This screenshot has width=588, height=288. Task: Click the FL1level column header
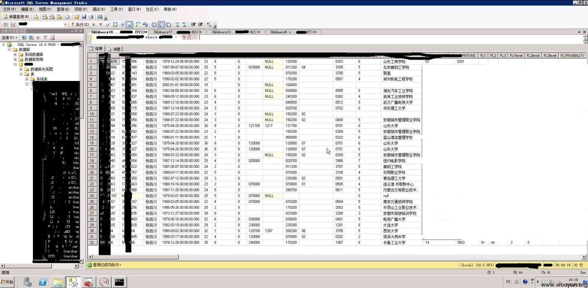click(x=516, y=56)
